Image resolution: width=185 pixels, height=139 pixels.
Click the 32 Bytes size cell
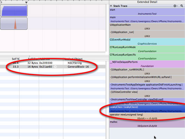[33, 63]
